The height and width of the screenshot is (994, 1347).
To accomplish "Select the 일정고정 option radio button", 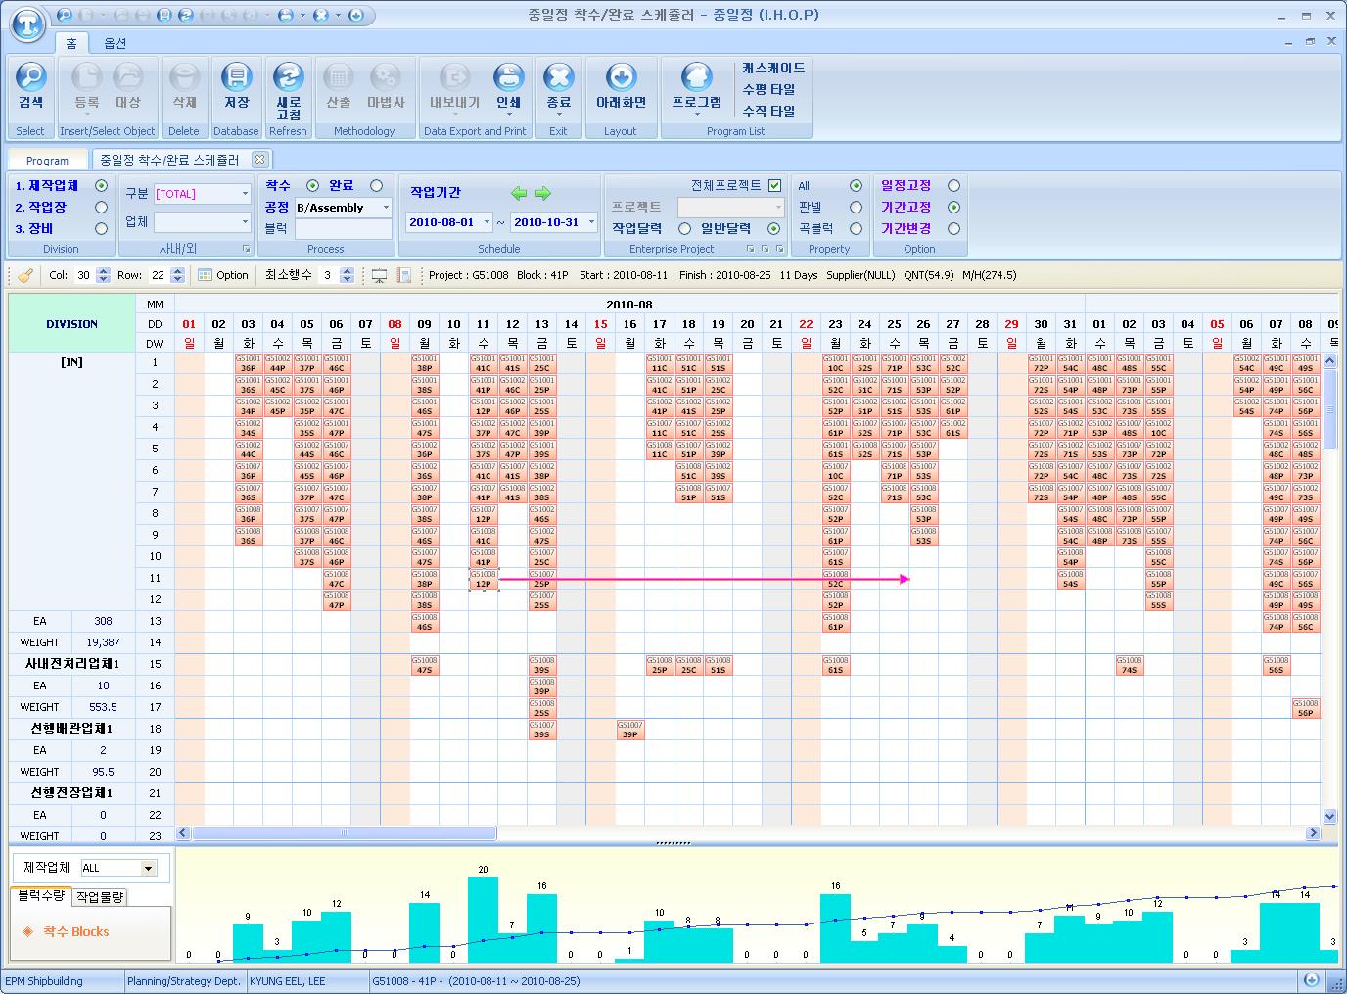I will click(953, 185).
